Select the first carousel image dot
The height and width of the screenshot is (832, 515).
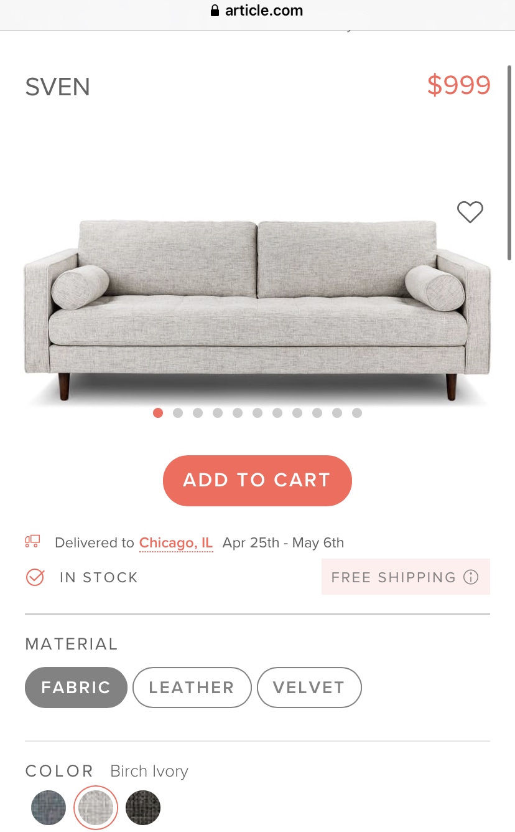[x=158, y=413]
